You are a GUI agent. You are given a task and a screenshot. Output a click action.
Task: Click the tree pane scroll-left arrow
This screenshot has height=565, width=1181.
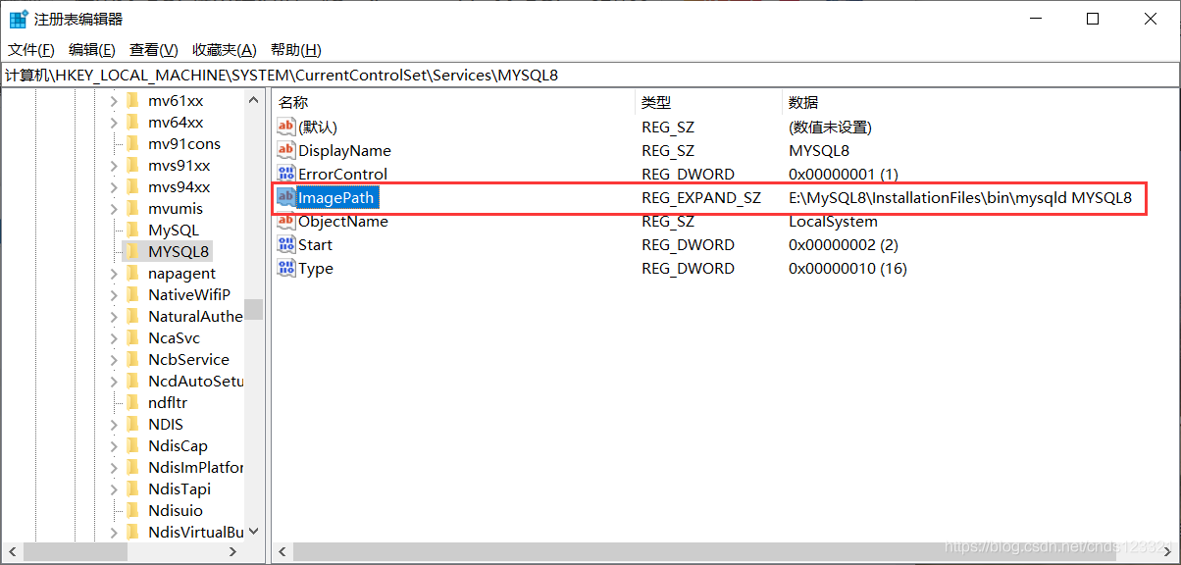pyautogui.click(x=12, y=552)
